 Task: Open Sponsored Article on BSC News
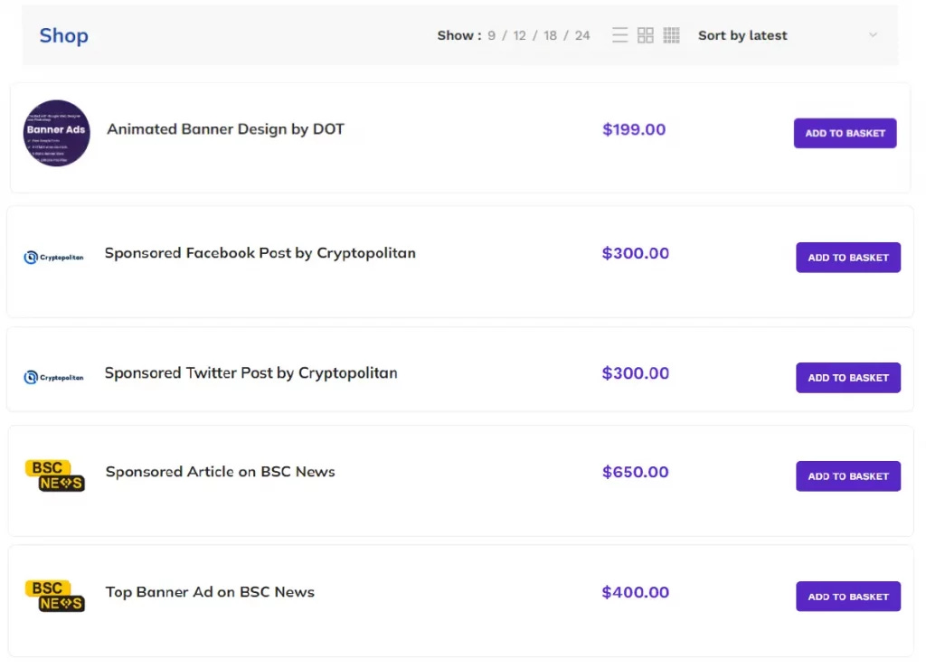pos(221,472)
